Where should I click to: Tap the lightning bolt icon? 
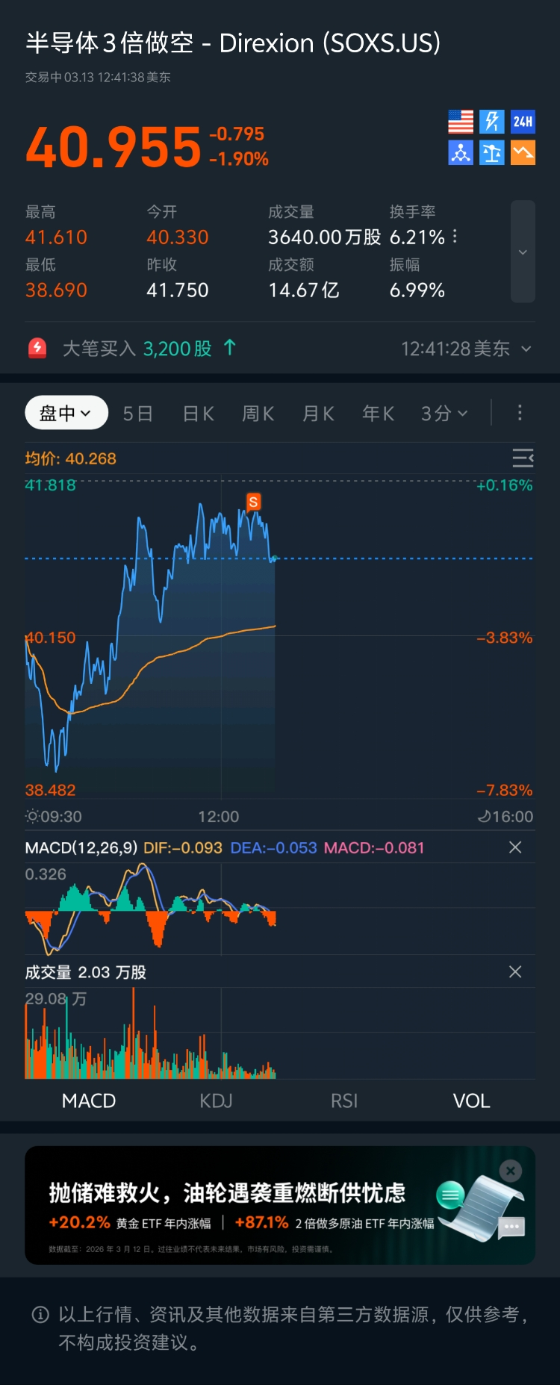491,122
